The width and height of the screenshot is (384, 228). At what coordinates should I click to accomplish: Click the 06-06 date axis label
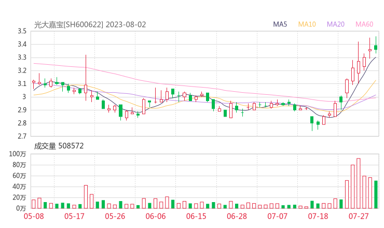(x=156, y=216)
